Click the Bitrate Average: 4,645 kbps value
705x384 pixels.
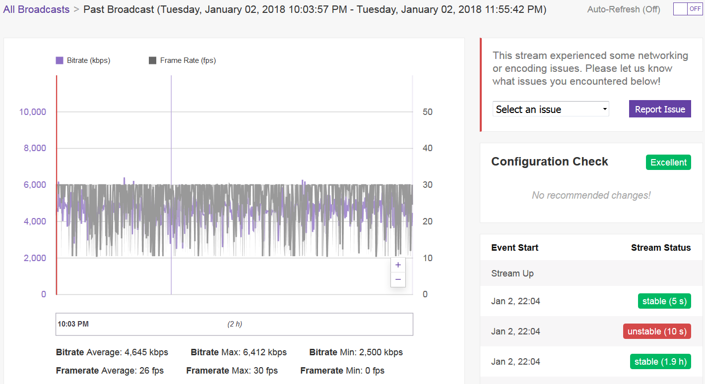(112, 352)
